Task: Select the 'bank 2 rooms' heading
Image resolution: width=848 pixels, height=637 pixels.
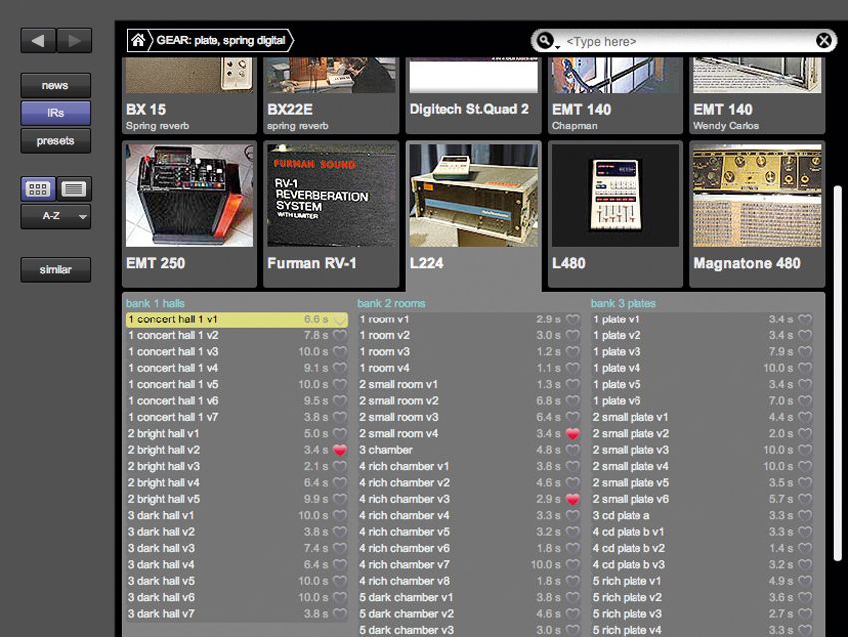Action: coord(391,304)
